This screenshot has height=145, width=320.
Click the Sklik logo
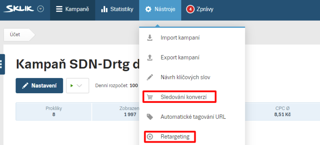click(19, 9)
